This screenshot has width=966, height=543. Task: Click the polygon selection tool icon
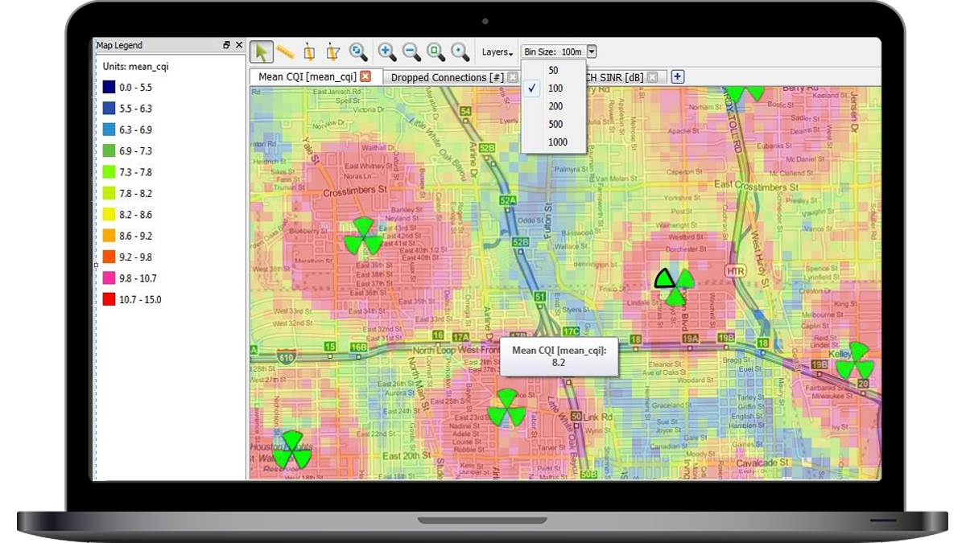[x=333, y=52]
